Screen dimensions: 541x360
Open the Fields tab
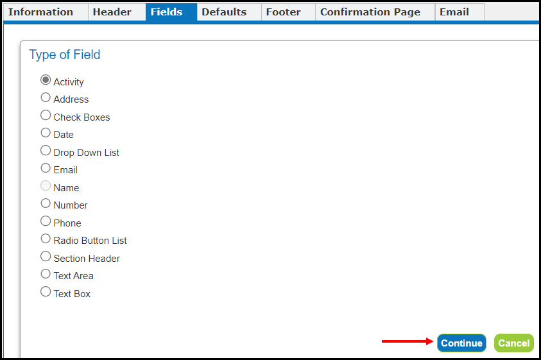click(171, 12)
